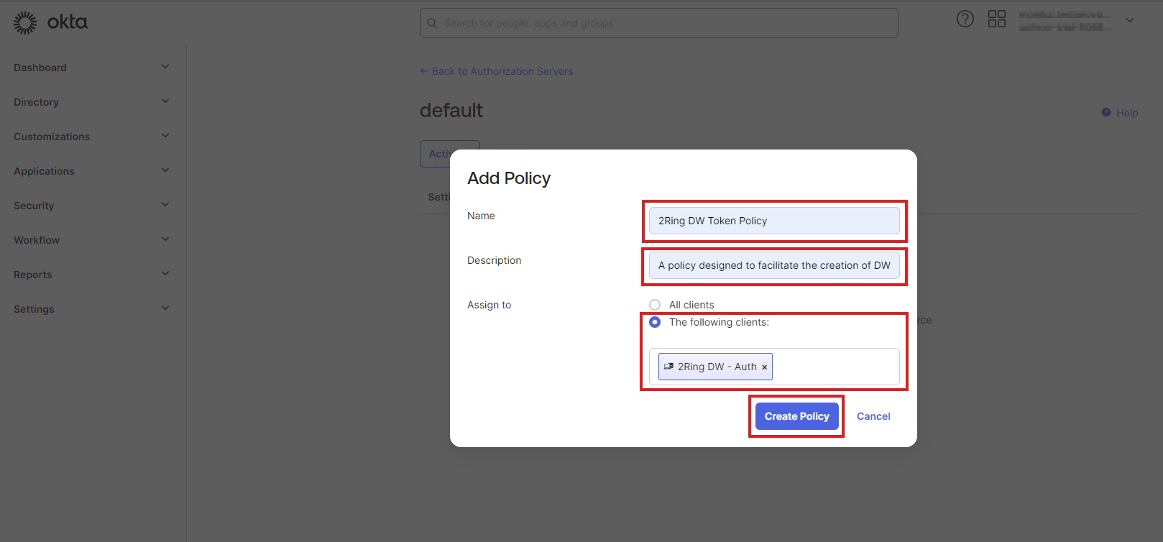Open the Workflow sidebar menu

(x=37, y=240)
